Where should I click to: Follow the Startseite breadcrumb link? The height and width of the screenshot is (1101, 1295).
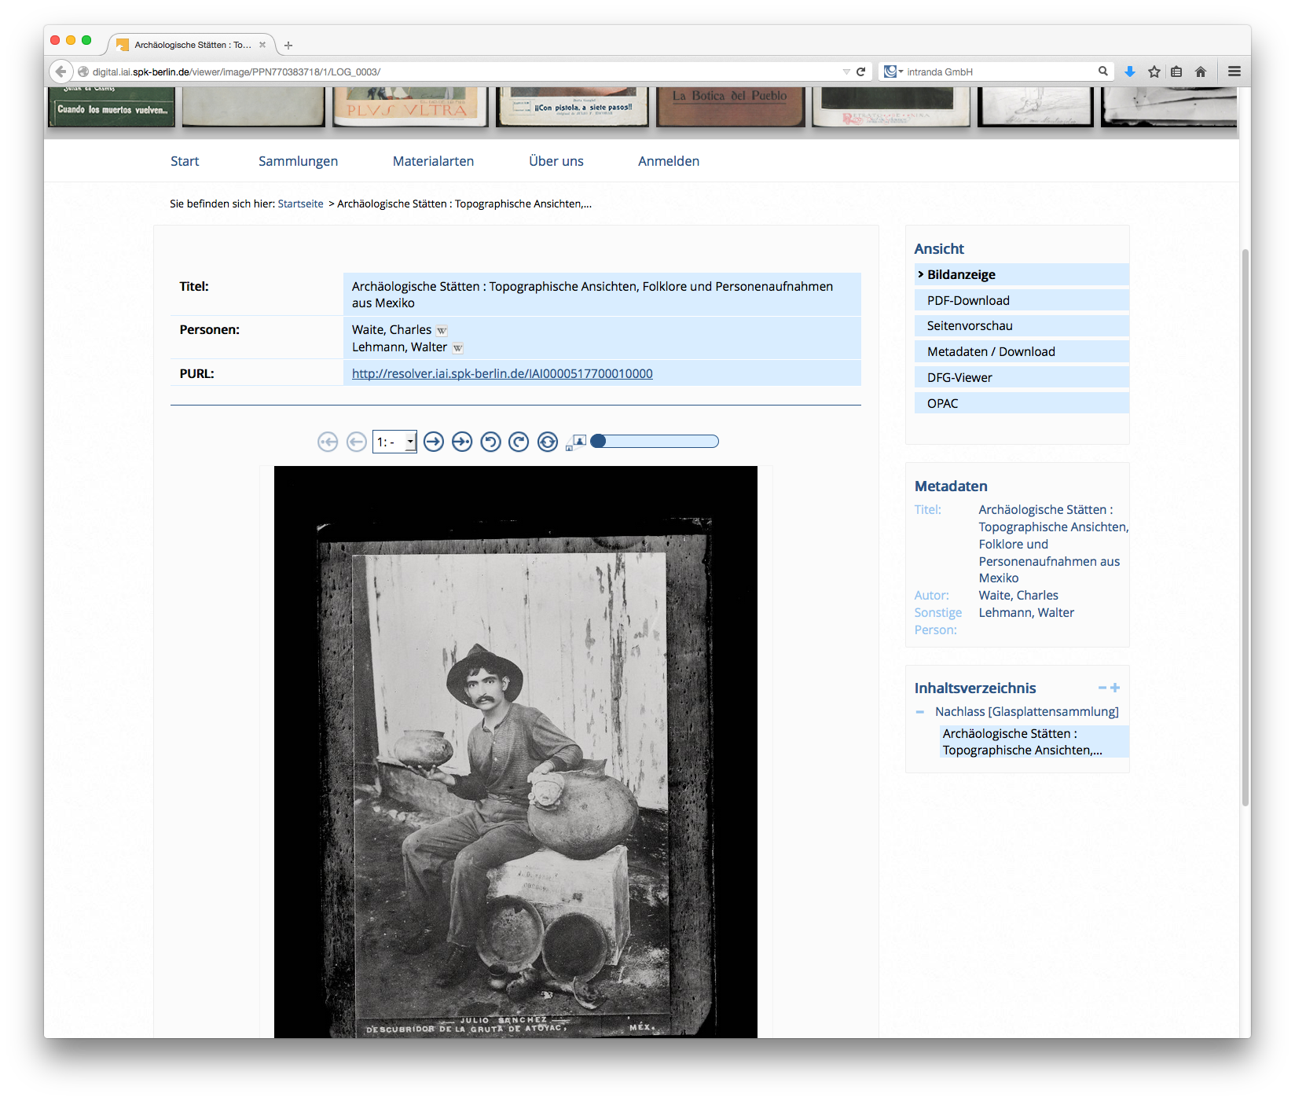click(300, 204)
